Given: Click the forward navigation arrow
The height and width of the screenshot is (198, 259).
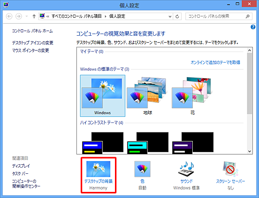Looking at the screenshot, I should tap(19, 17).
